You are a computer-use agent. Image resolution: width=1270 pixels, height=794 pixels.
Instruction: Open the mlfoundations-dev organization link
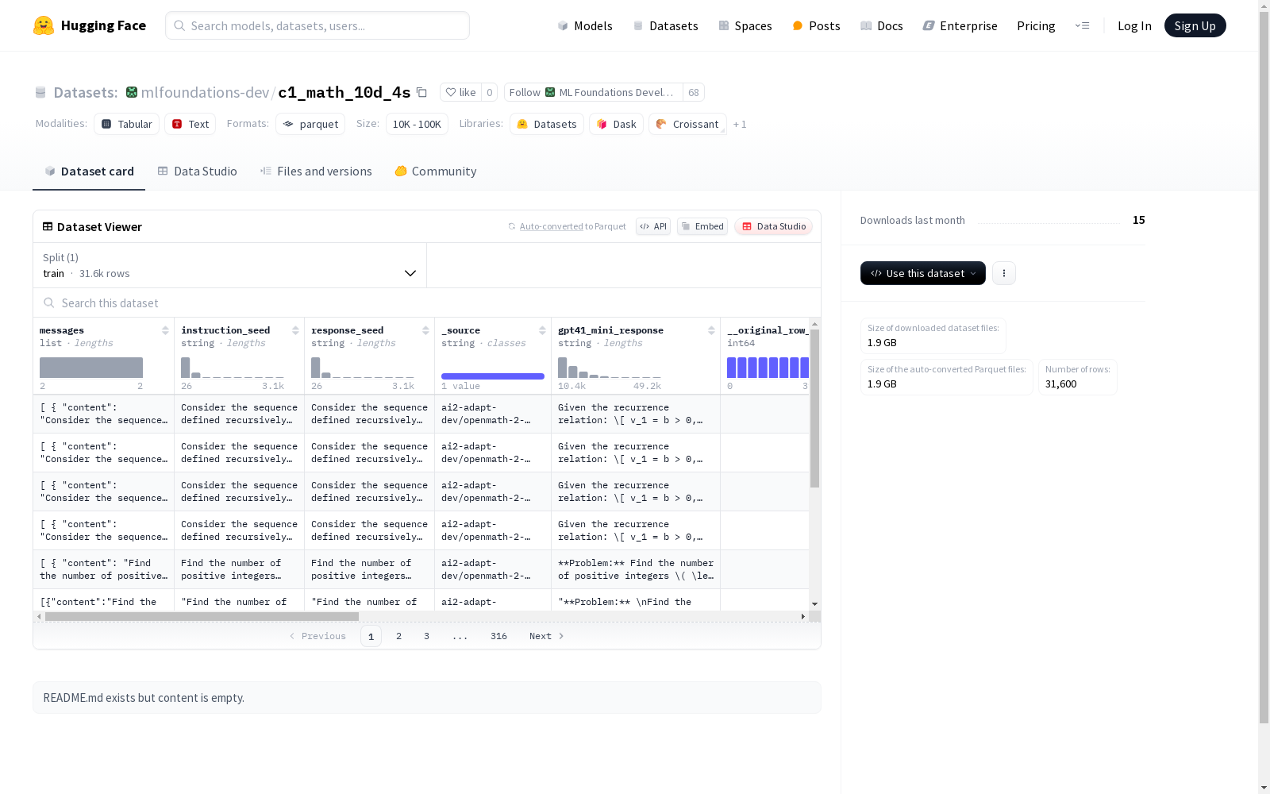coord(205,92)
